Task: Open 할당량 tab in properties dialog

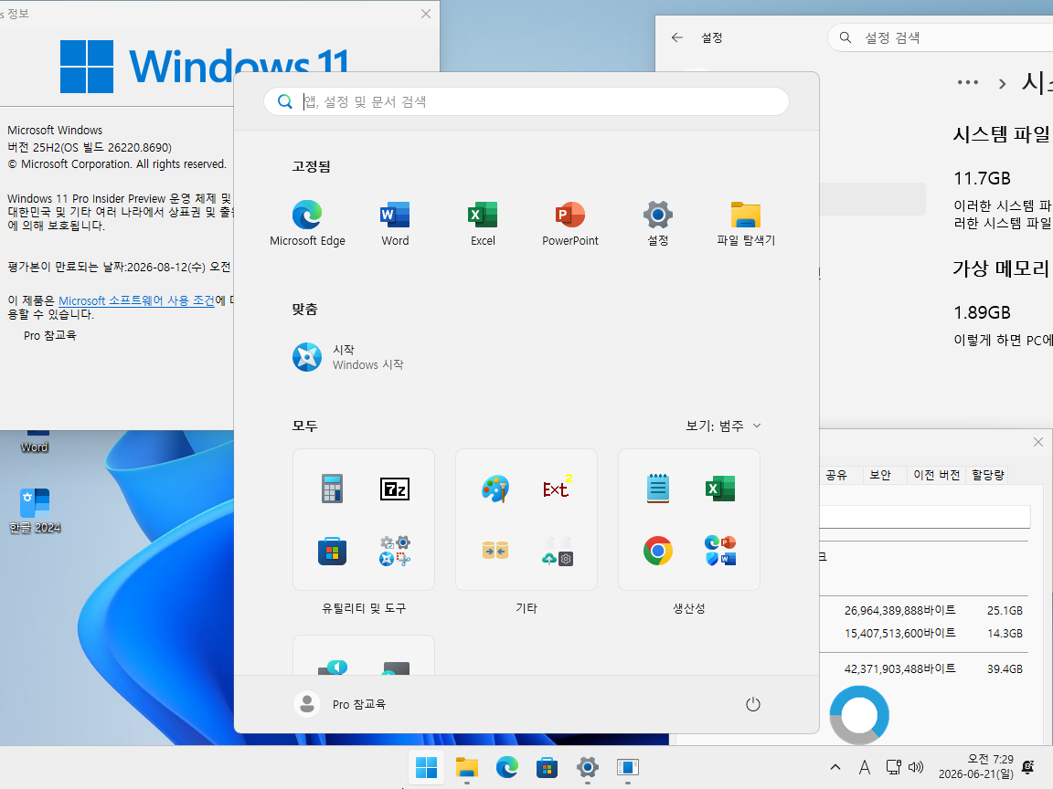Action: click(988, 475)
